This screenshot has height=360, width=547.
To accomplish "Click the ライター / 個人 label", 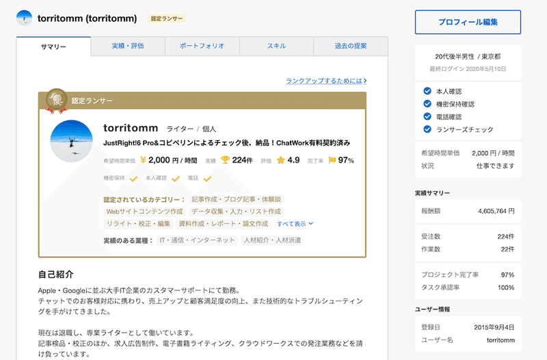I will (191, 129).
